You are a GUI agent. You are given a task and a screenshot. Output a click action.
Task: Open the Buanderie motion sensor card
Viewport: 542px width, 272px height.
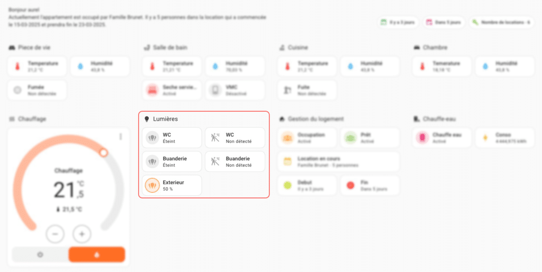[235, 161]
